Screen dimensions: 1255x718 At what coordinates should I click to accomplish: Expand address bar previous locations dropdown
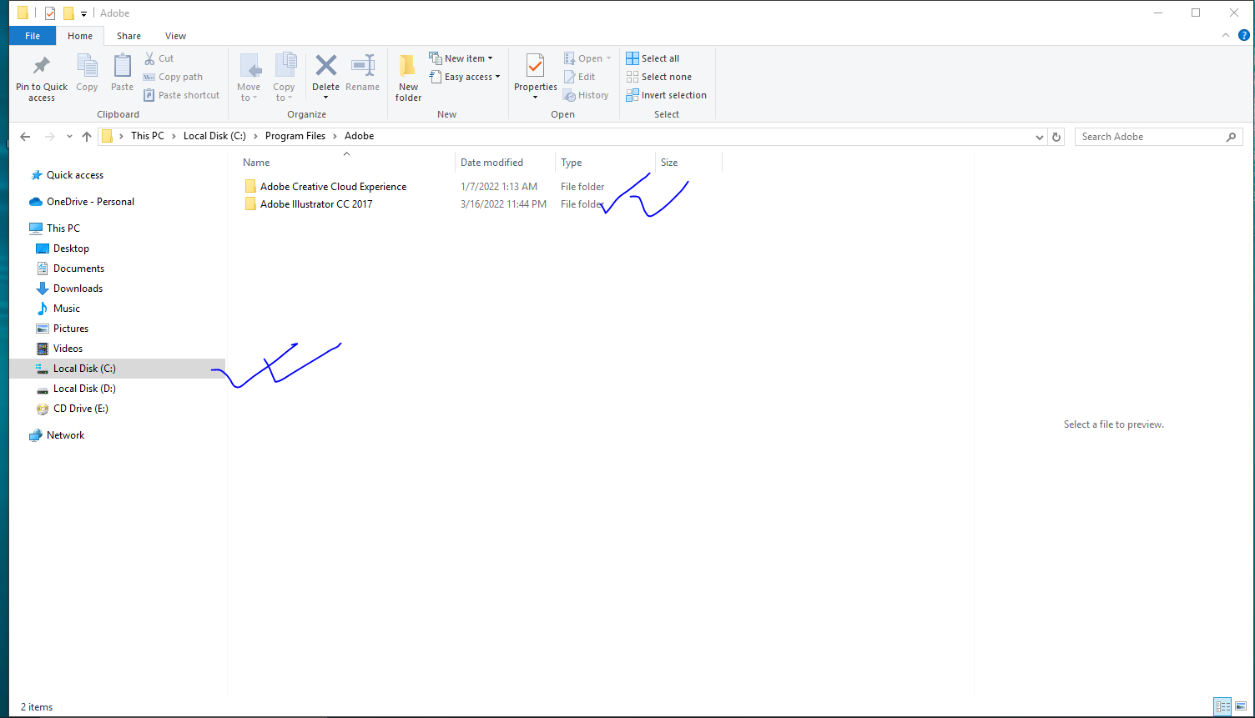tap(1039, 137)
